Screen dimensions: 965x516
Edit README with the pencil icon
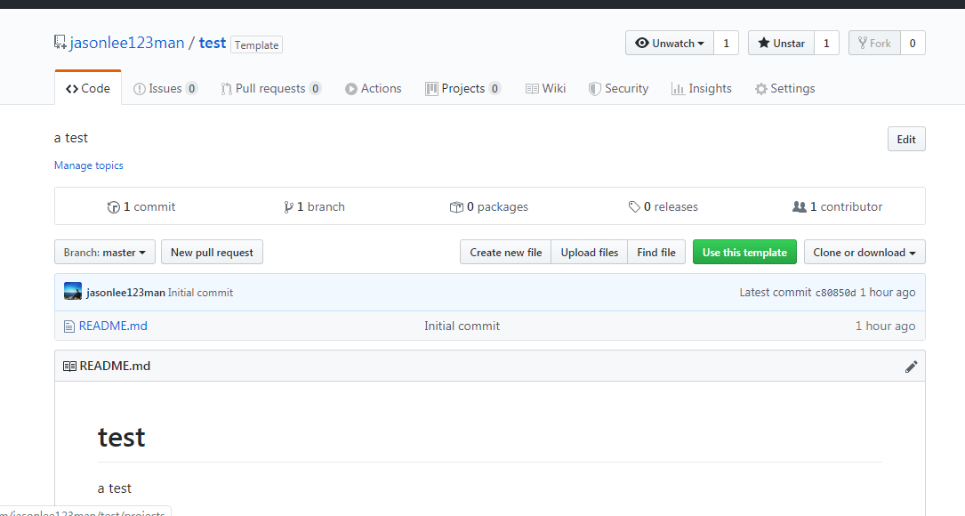911,367
